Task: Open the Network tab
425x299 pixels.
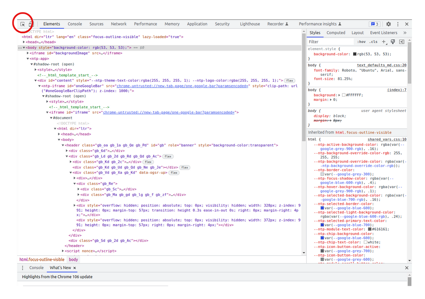Action: (x=119, y=24)
